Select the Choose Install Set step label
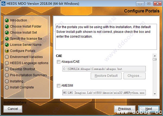 pos(23,33)
